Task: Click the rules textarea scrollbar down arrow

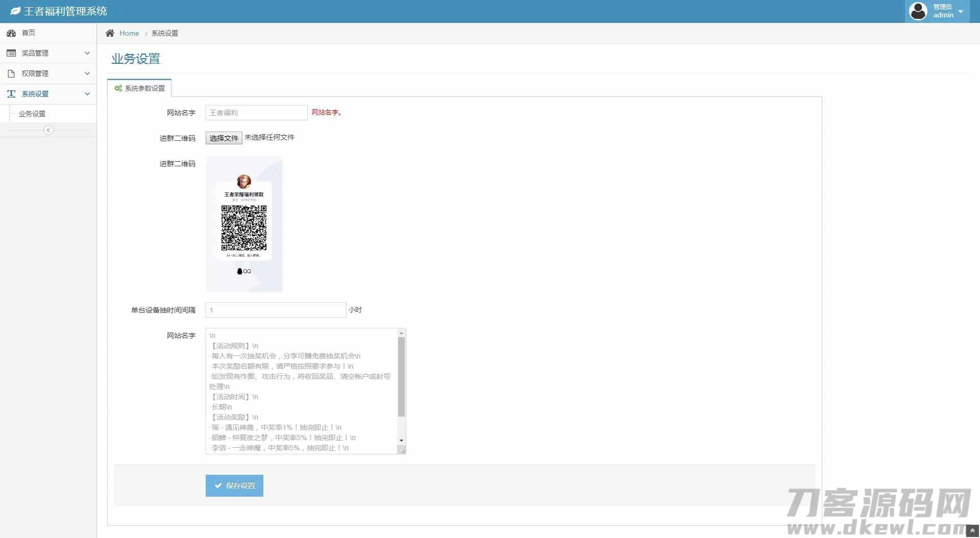Action: 401,440
